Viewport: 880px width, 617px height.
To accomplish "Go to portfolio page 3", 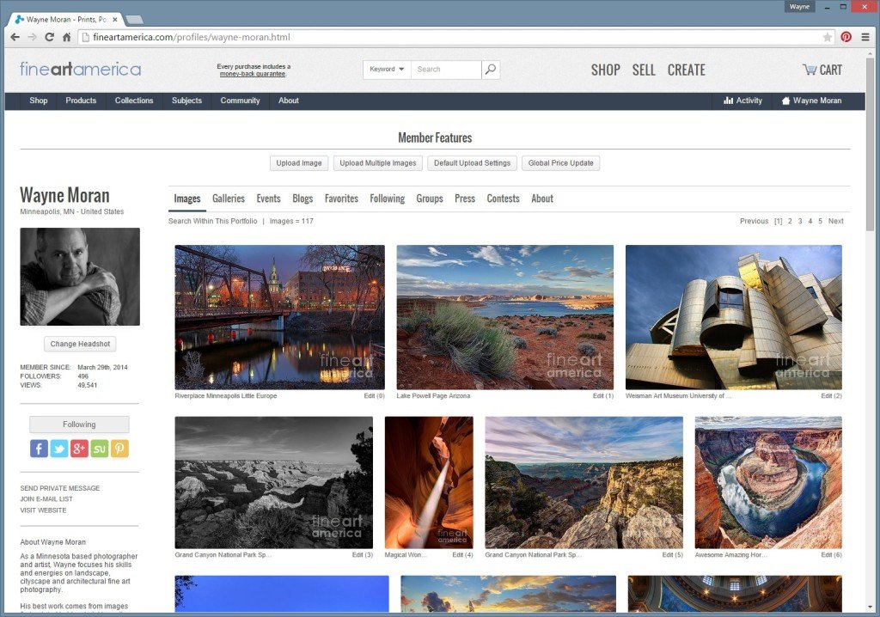I will [800, 221].
